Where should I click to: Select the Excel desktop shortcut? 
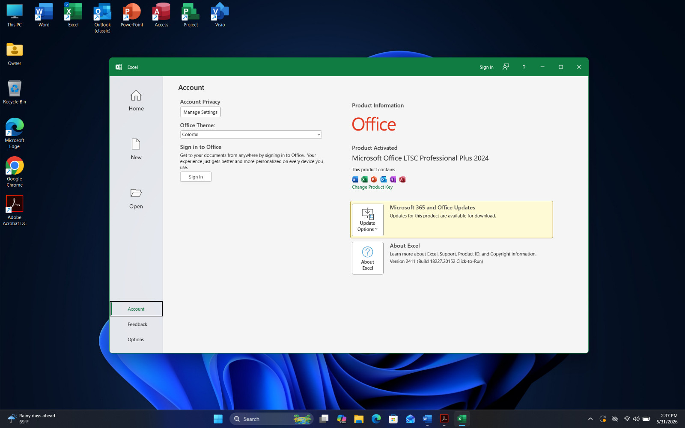73,15
